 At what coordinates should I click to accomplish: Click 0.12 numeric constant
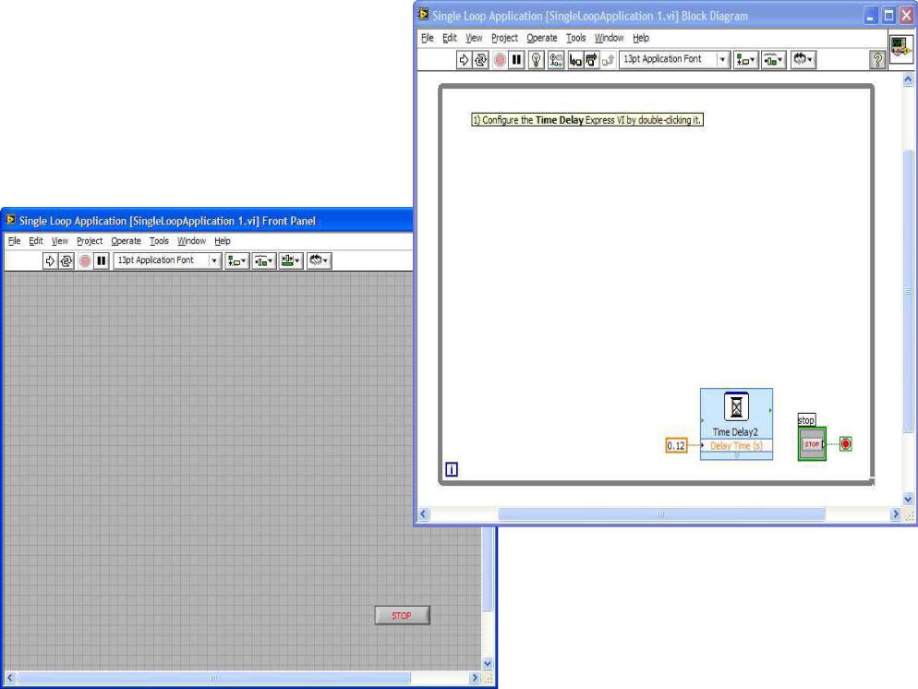(x=676, y=445)
